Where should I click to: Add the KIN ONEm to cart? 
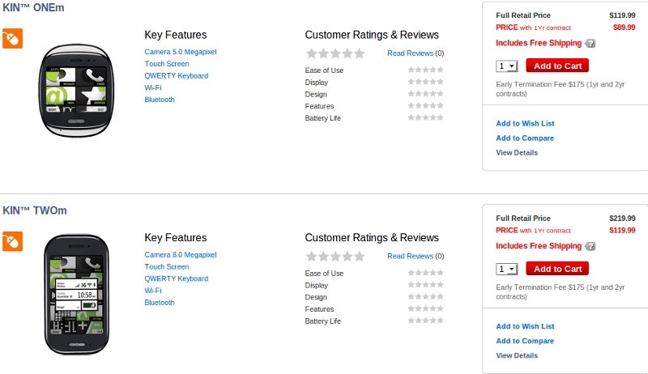(x=557, y=66)
